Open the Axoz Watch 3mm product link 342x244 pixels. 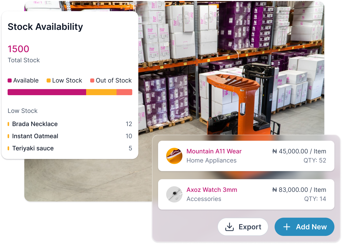point(212,190)
